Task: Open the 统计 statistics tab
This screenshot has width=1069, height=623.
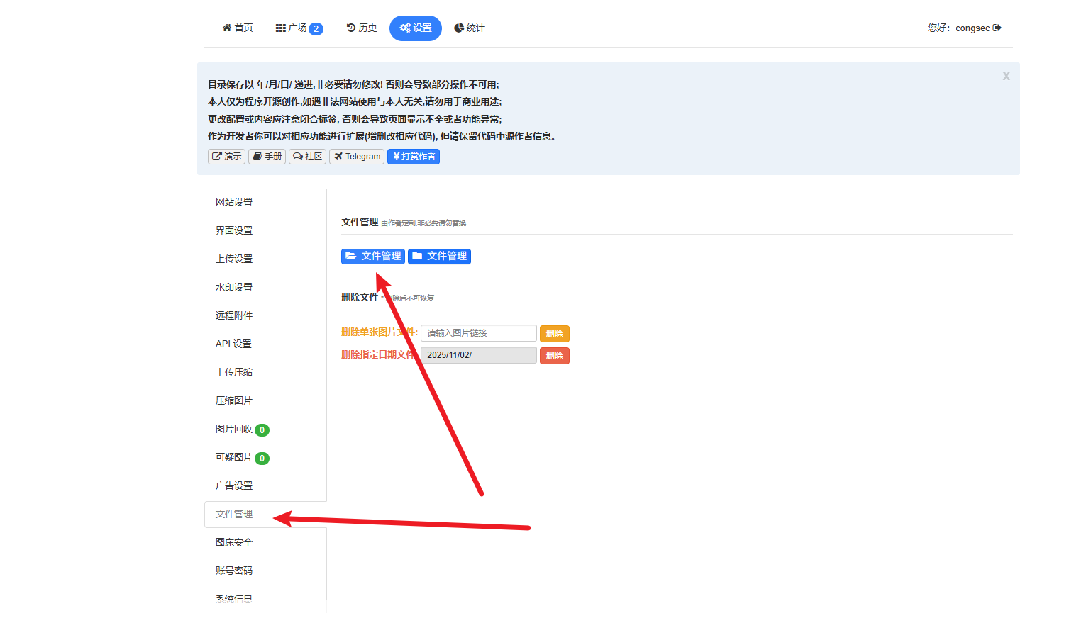Action: 470,28
